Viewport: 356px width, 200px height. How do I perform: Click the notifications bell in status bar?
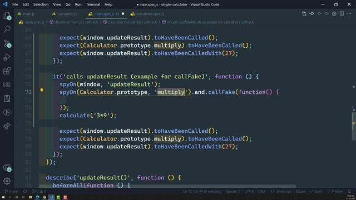[349, 191]
